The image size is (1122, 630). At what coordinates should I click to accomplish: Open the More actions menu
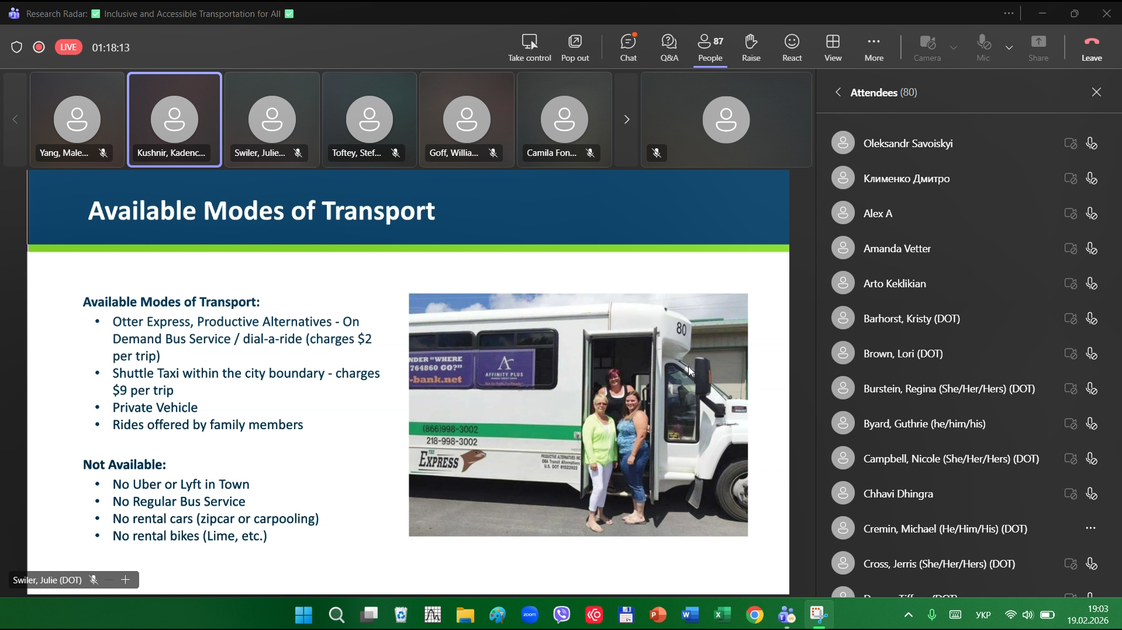coord(874,47)
